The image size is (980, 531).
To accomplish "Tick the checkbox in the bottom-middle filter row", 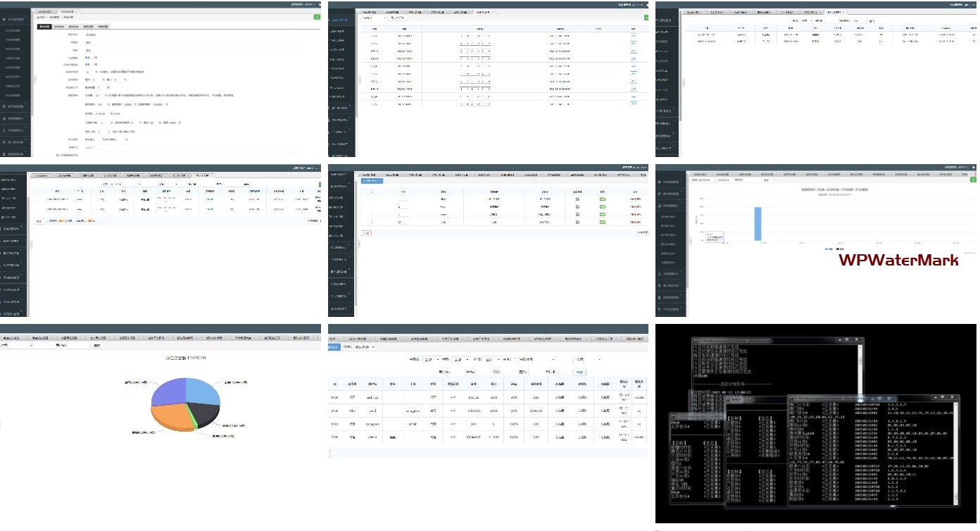I will tap(514, 359).
